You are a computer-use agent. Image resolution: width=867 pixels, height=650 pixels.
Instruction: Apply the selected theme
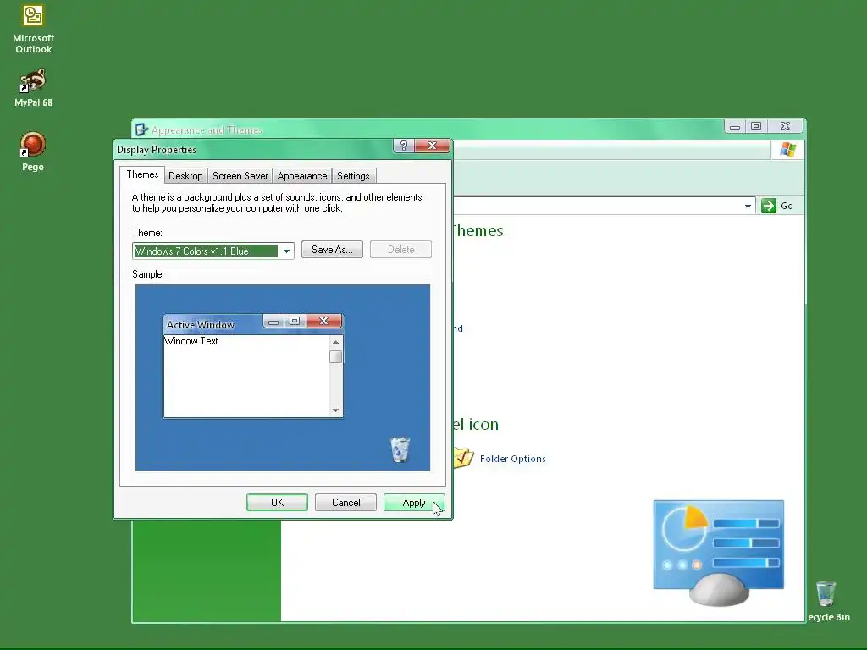click(414, 503)
